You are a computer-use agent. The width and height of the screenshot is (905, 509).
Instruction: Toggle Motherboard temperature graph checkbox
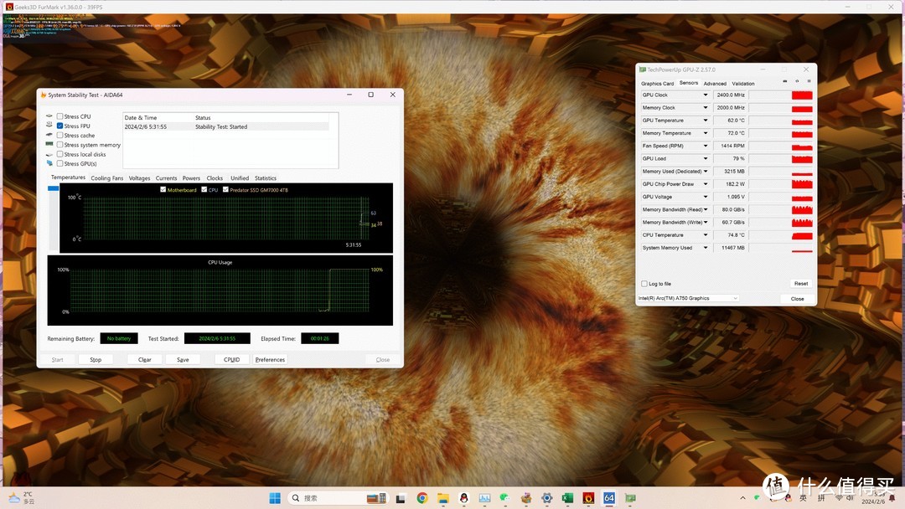[x=163, y=190]
